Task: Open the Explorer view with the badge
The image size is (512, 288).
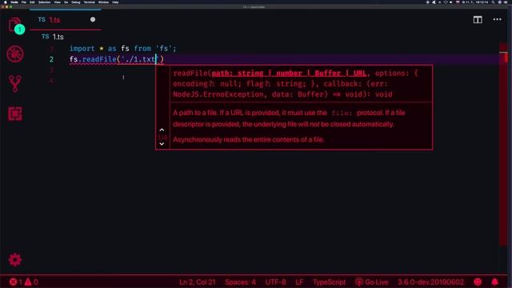Action: pyautogui.click(x=15, y=25)
